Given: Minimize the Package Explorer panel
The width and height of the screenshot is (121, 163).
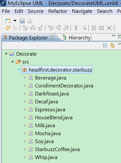Looking at the screenshot, I should [x=114, y=35].
